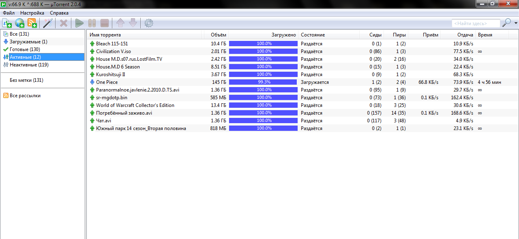This screenshot has height=239, width=519.
Task: Sort by Приём column header
Action: point(424,35)
